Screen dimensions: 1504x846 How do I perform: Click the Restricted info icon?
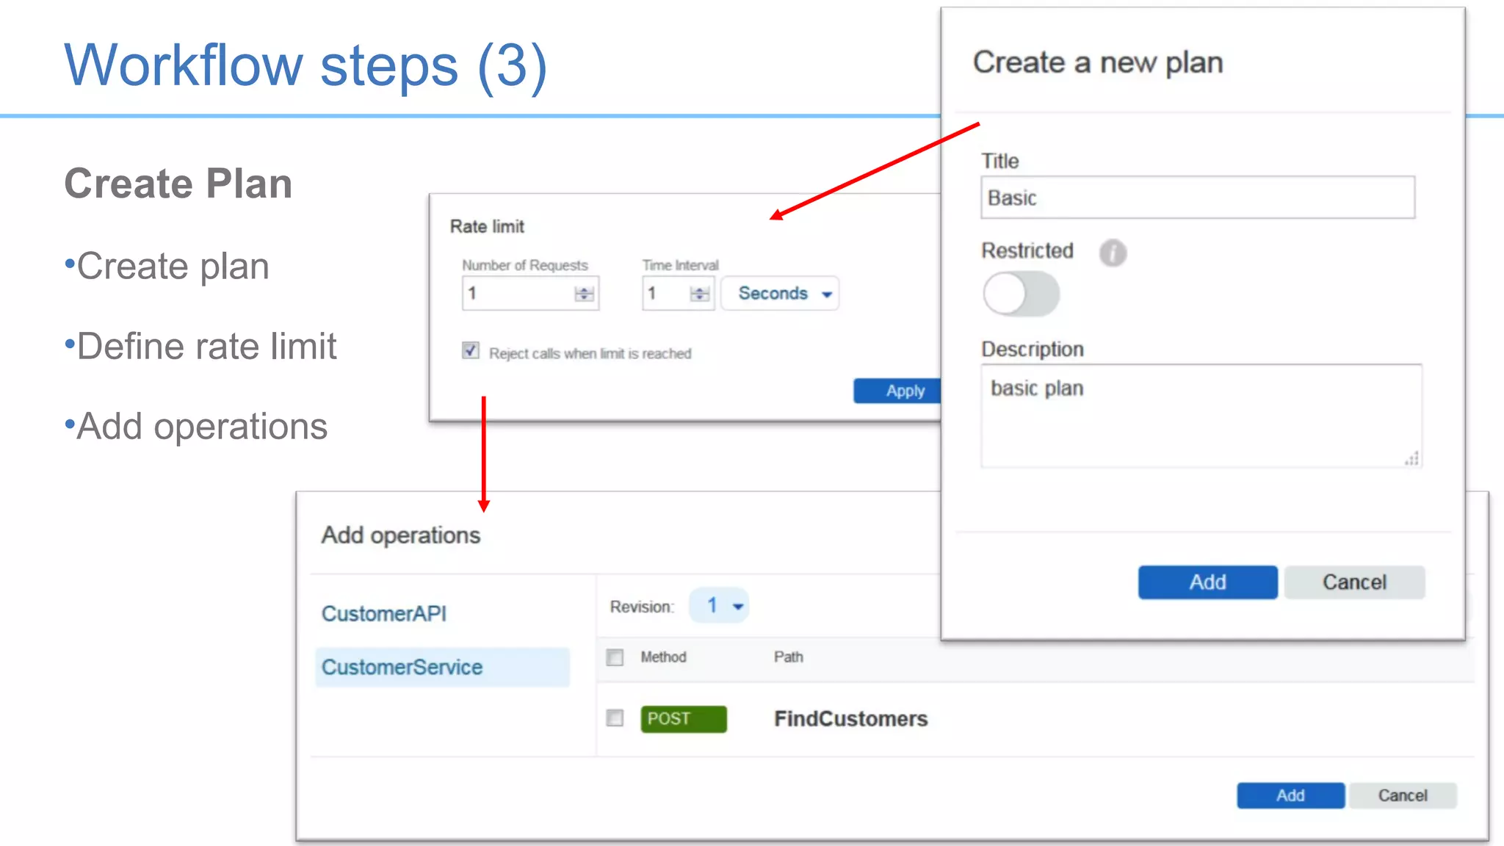coord(1113,253)
